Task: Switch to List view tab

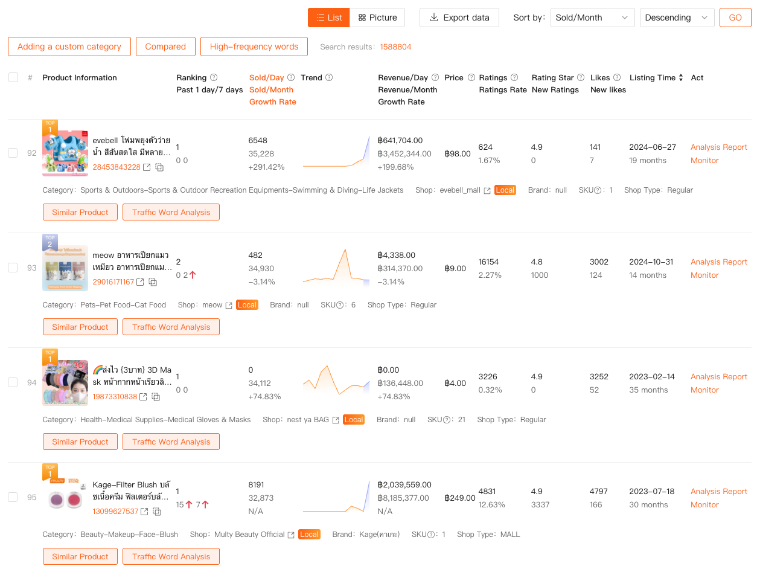Action: point(329,18)
